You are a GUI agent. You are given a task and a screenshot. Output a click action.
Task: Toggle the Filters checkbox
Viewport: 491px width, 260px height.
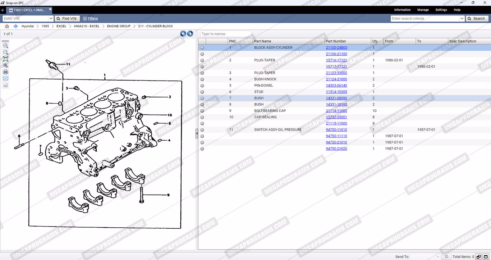[85, 19]
